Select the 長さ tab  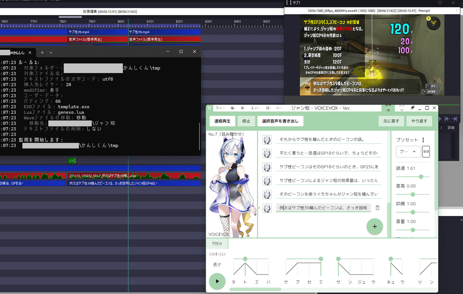coord(217,265)
